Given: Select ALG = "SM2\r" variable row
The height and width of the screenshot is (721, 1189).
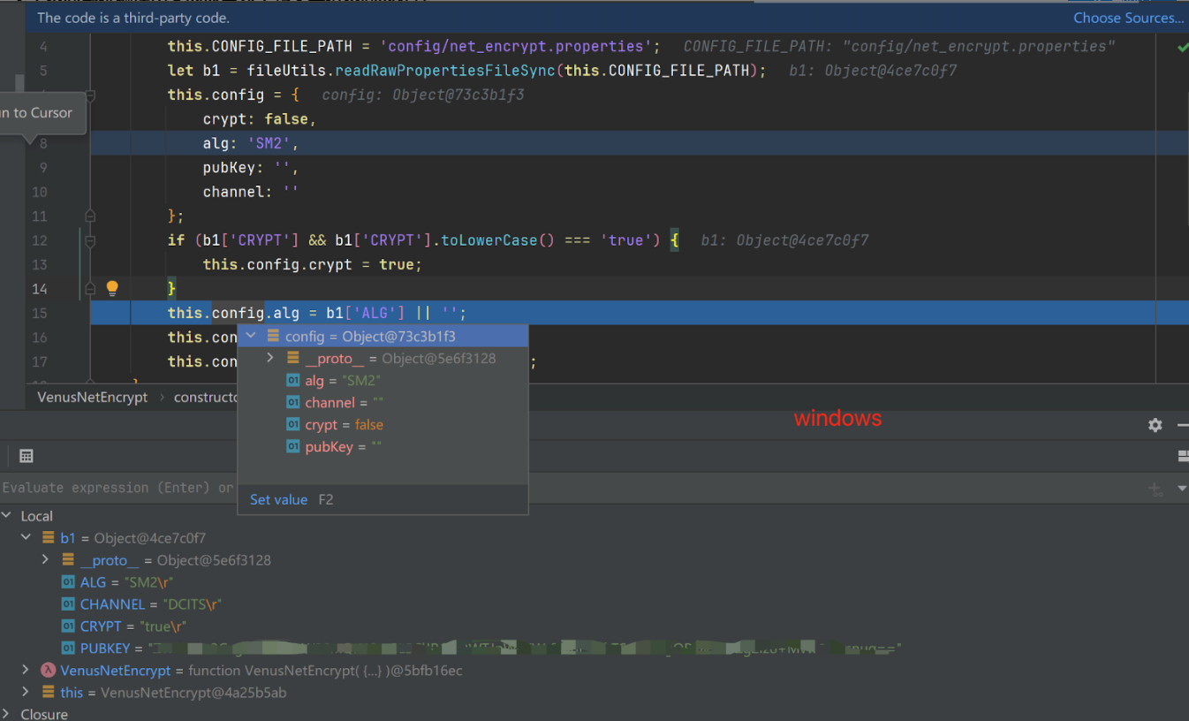Looking at the screenshot, I should [x=127, y=582].
